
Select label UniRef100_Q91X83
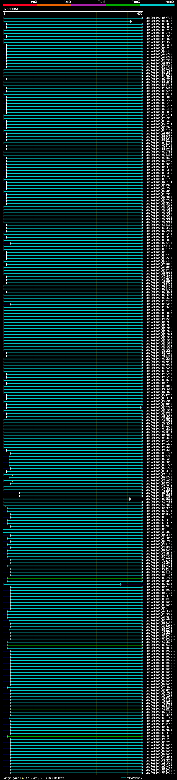(158, 599)
